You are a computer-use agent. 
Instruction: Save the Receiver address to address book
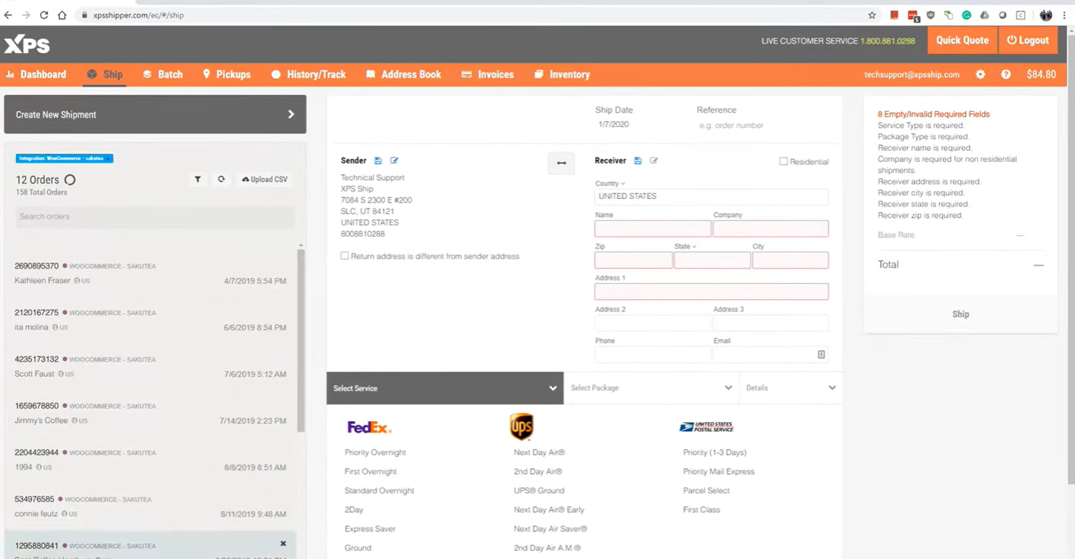pos(637,160)
